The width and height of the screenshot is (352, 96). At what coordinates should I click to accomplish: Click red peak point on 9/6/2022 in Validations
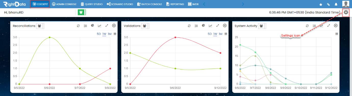(175, 37)
